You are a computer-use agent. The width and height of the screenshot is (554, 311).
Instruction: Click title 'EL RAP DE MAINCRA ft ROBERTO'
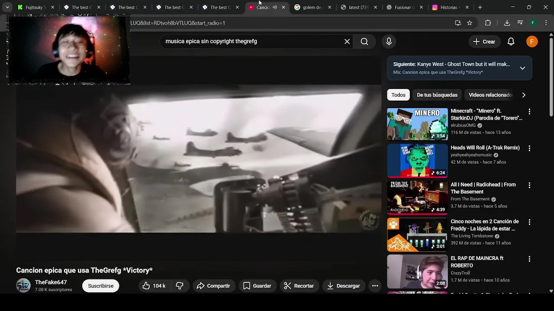477,262
